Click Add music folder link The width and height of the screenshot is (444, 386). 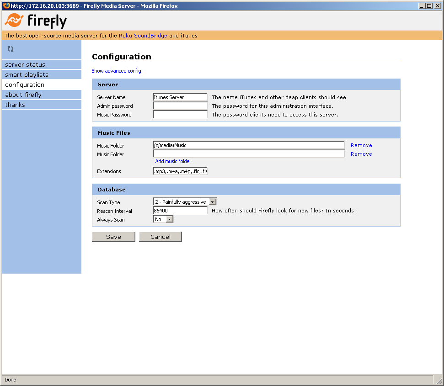(x=173, y=161)
